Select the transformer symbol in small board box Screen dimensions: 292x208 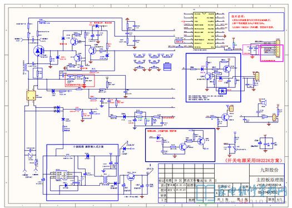[105, 179]
